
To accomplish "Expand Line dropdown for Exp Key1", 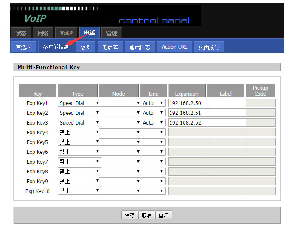I will (153, 103).
